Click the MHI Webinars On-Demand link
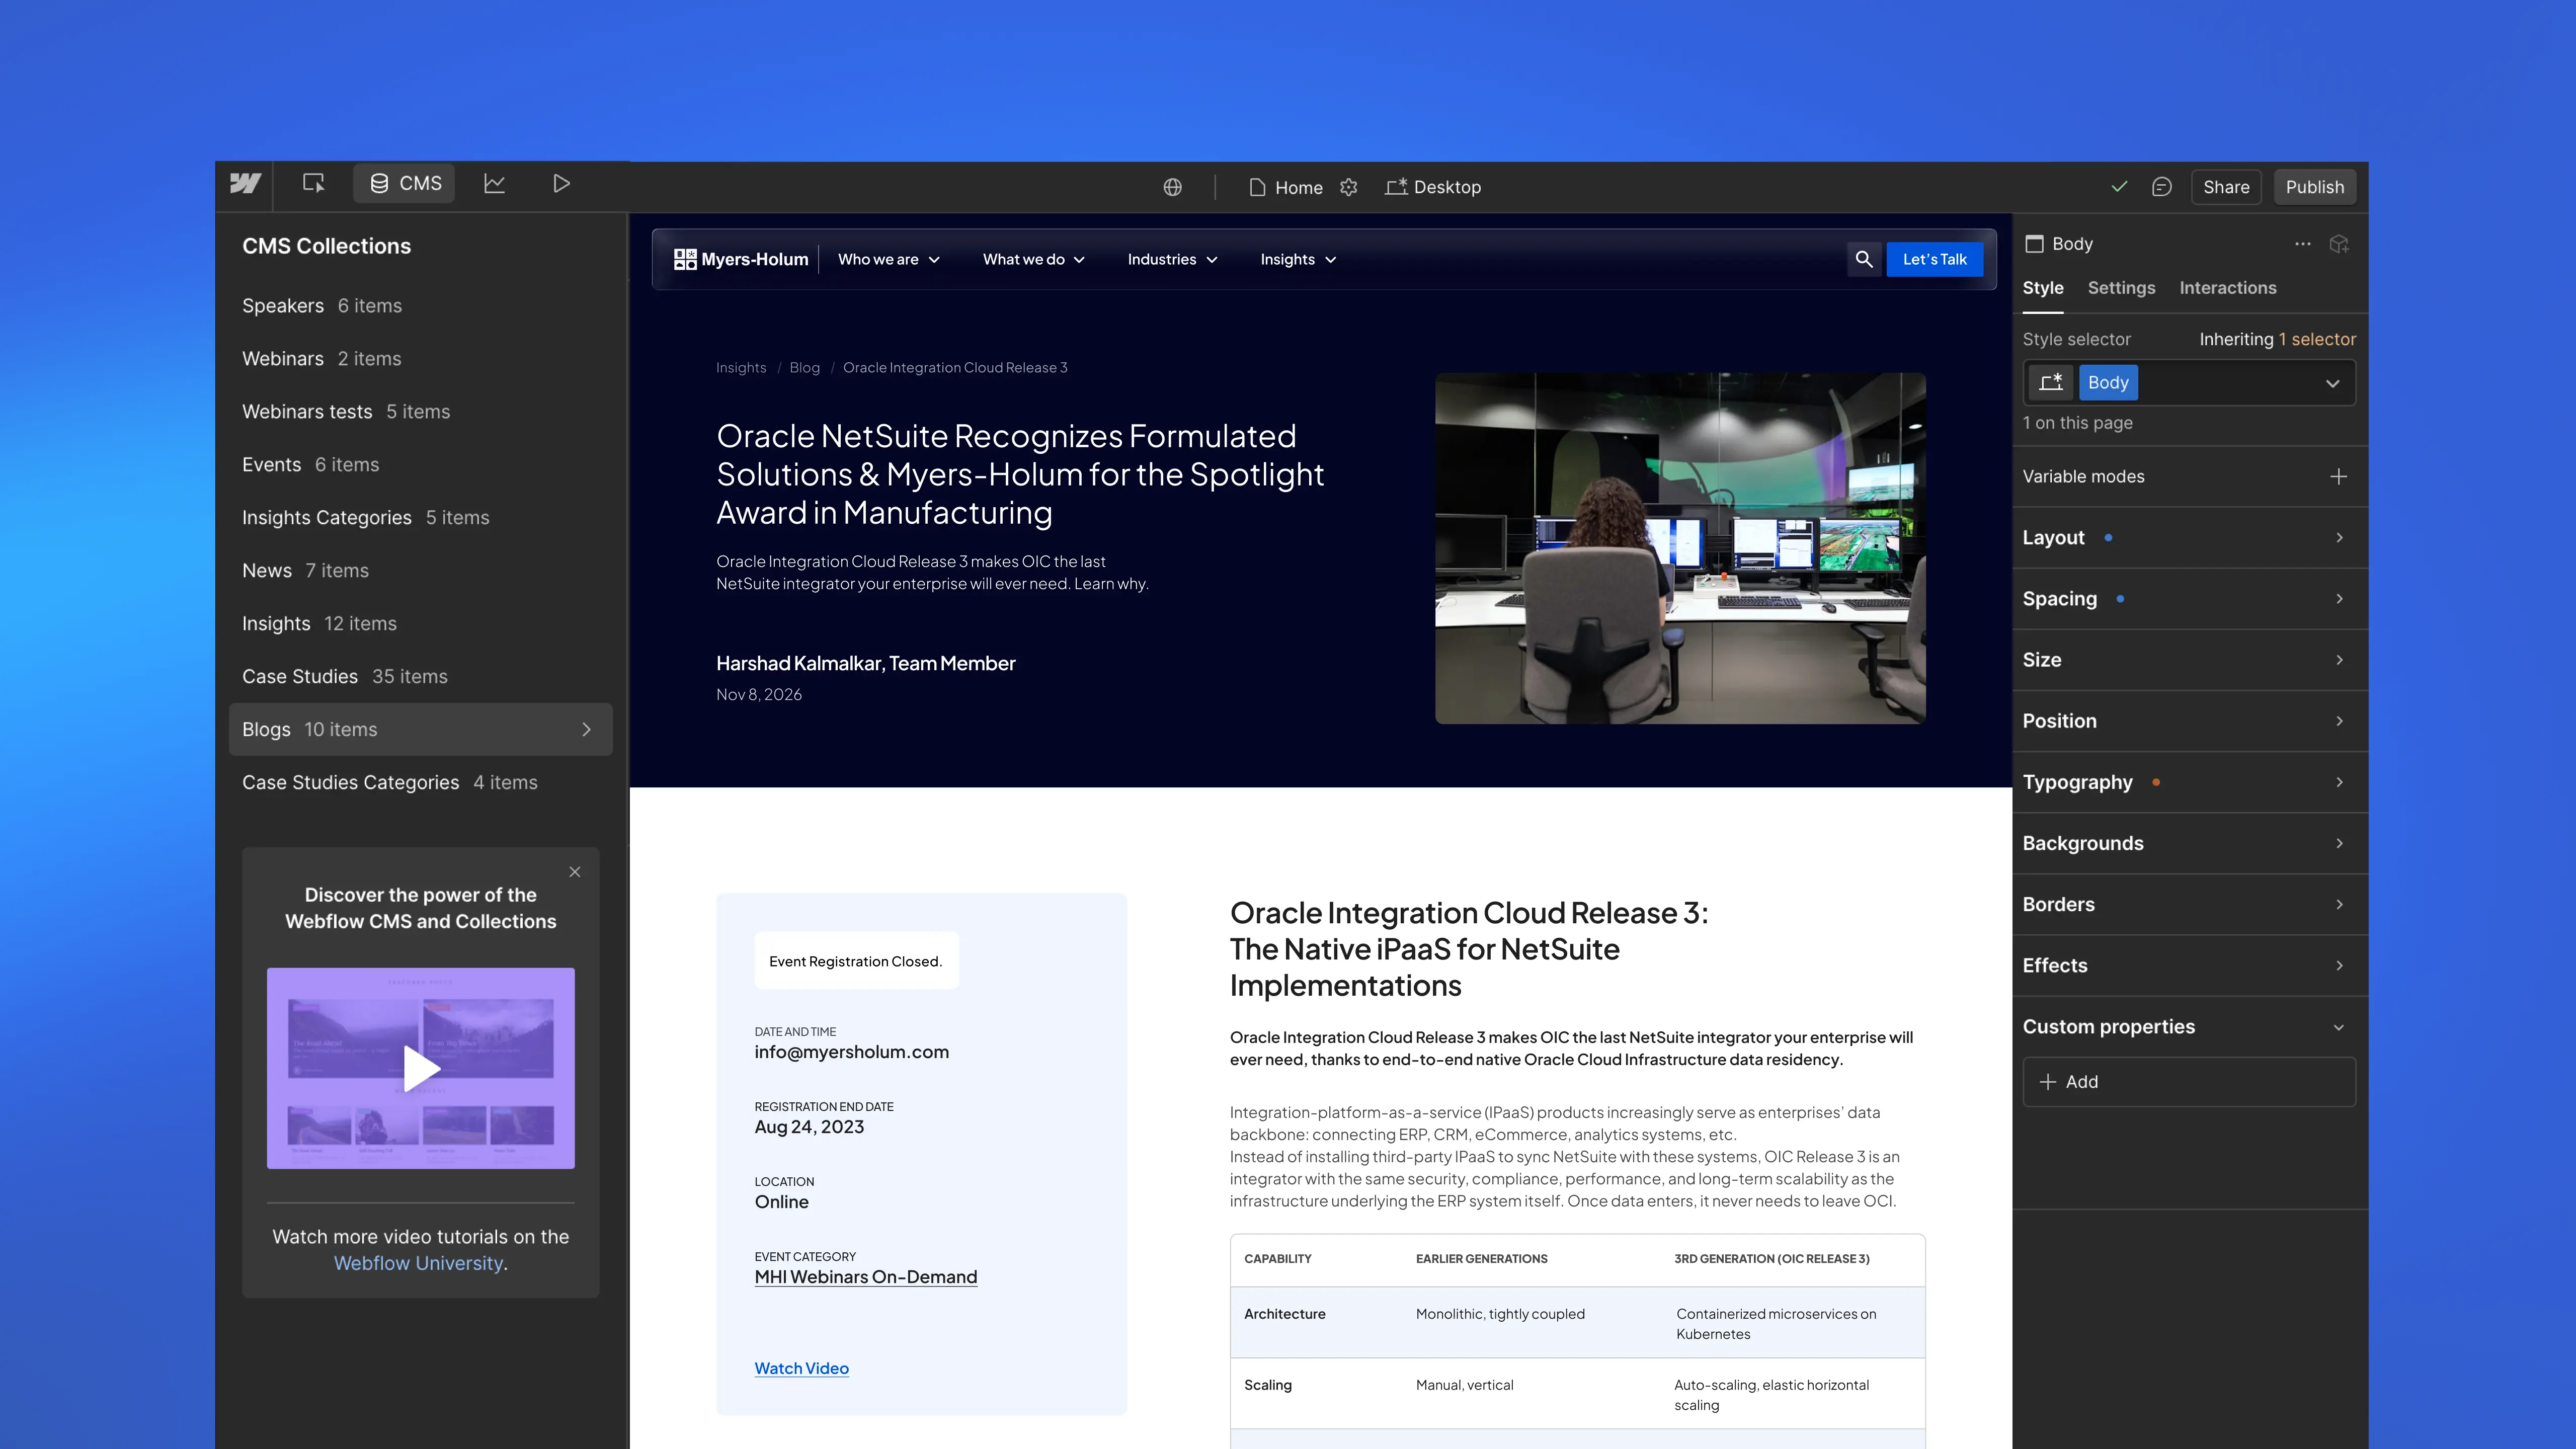 point(865,1277)
